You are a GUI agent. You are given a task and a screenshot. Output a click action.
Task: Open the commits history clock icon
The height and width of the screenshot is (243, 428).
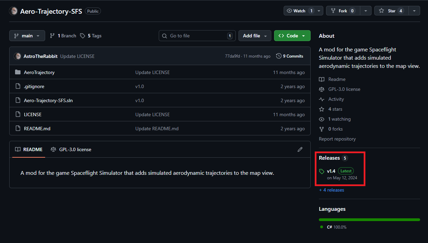point(279,56)
